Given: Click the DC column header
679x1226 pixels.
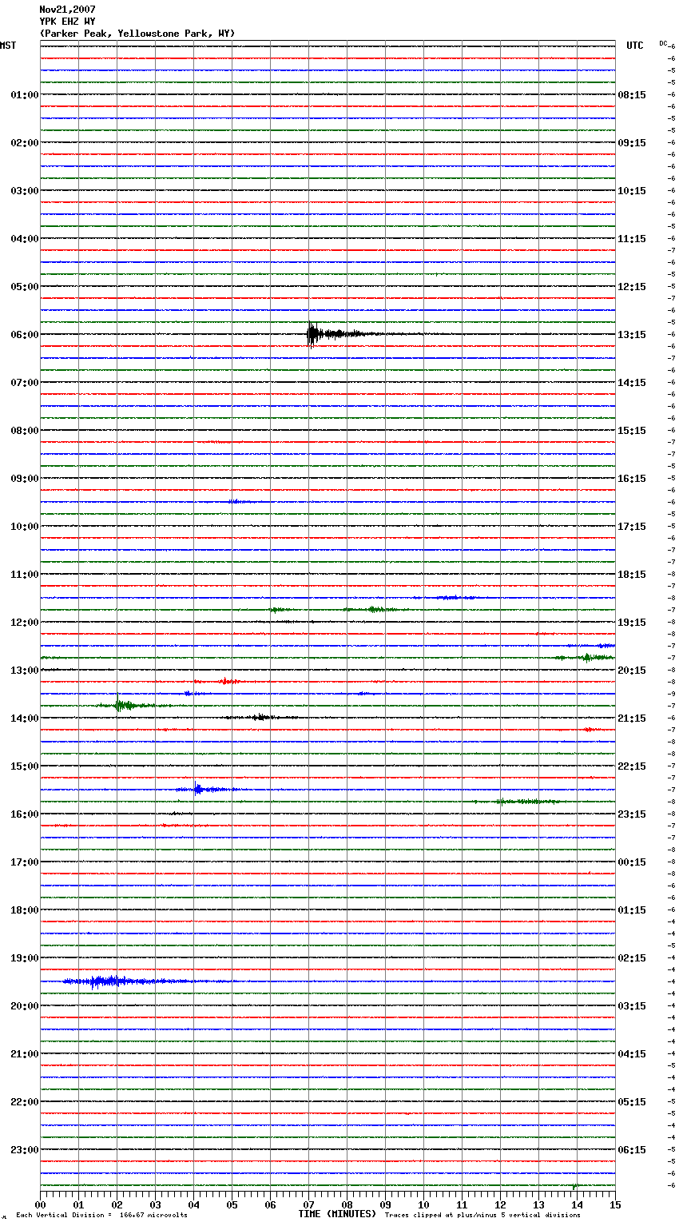Looking at the screenshot, I should pyautogui.click(x=663, y=43).
